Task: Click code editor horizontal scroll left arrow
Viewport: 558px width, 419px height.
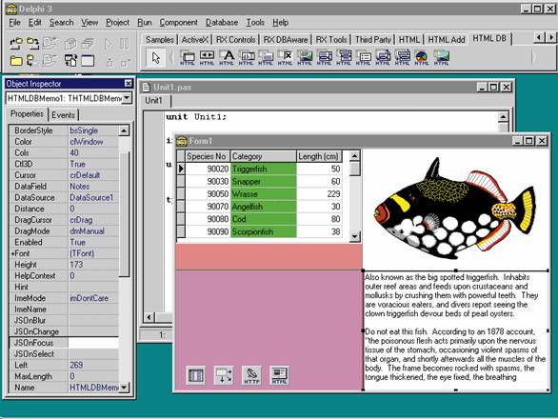Action: (149, 316)
